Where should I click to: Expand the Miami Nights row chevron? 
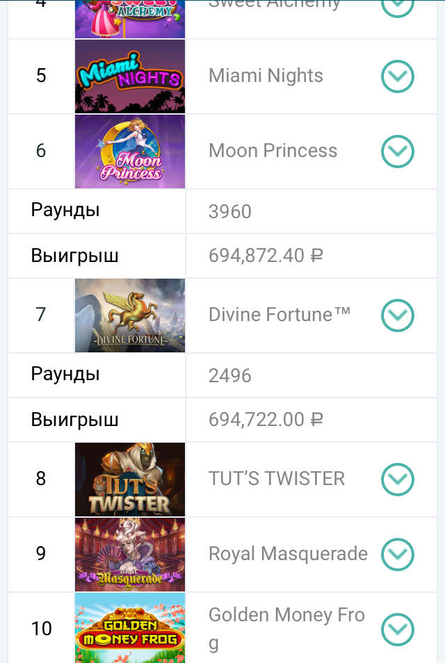click(397, 76)
